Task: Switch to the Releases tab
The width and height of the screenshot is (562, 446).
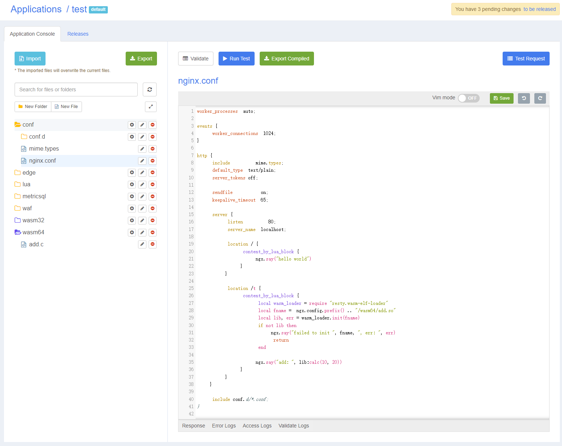Action: (x=78, y=34)
